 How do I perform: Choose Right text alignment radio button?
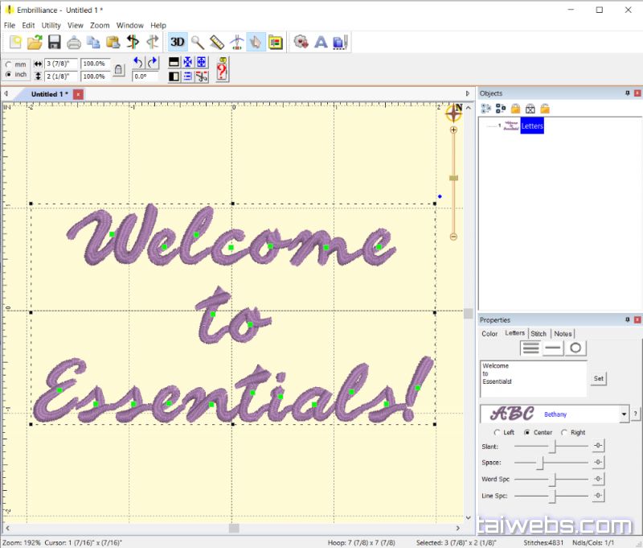pos(564,433)
